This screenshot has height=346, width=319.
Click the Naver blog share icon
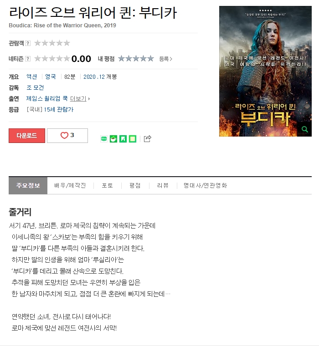point(104,139)
